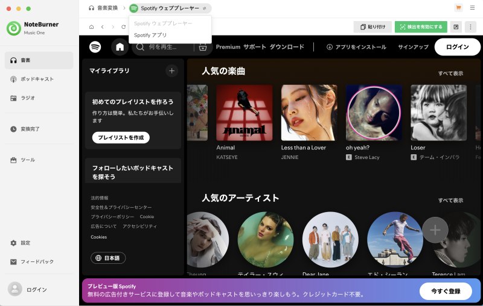
Task: Click the 貼り付け paste button
Action: pyautogui.click(x=373, y=27)
